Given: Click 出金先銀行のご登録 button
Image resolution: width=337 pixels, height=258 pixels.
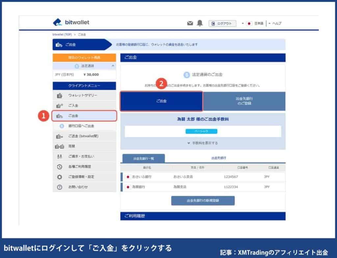Looking at the screenshot, I should coord(245,101).
